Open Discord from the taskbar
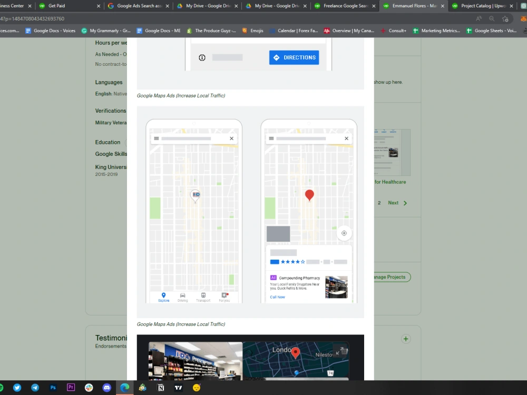Image resolution: width=527 pixels, height=395 pixels. click(x=106, y=388)
